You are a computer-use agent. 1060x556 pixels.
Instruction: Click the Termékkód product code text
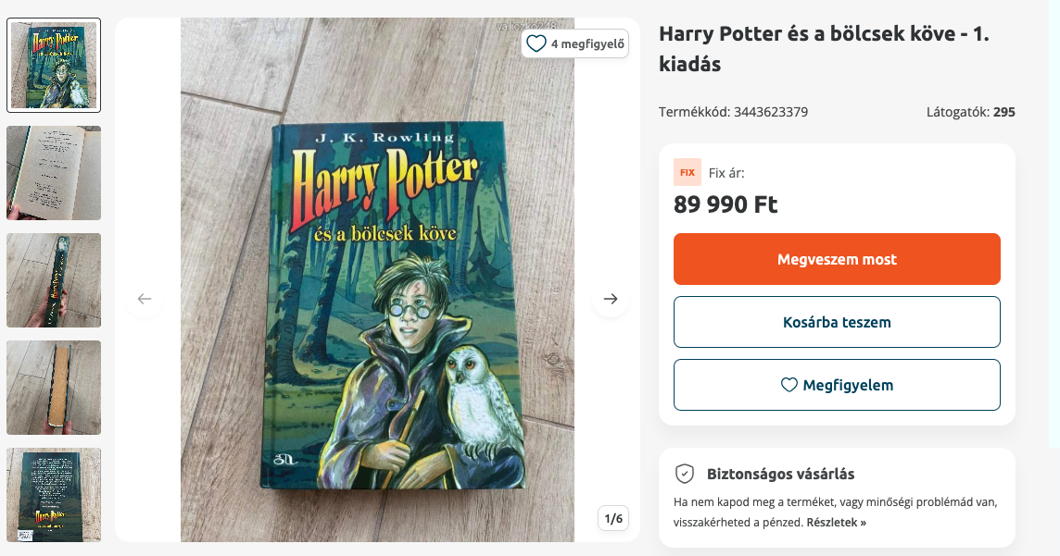tap(733, 112)
